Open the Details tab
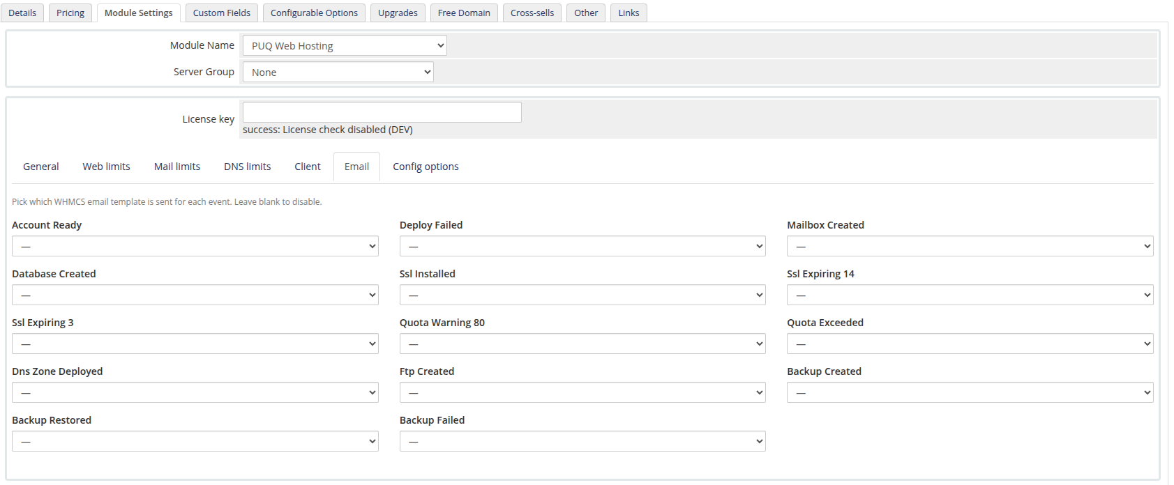 click(22, 13)
